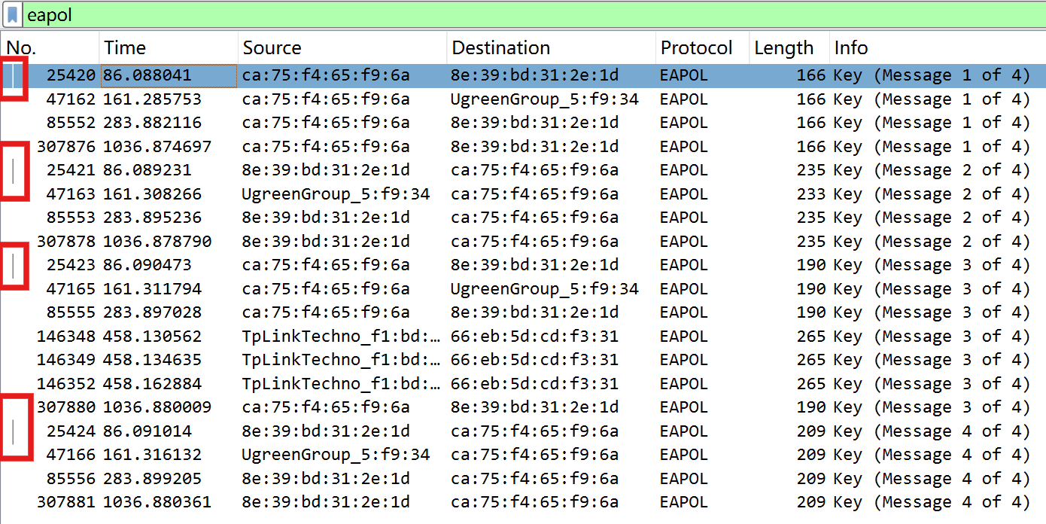Click the display filter bookmark icon
Viewport: 1046px width, 524px height.
[13, 15]
